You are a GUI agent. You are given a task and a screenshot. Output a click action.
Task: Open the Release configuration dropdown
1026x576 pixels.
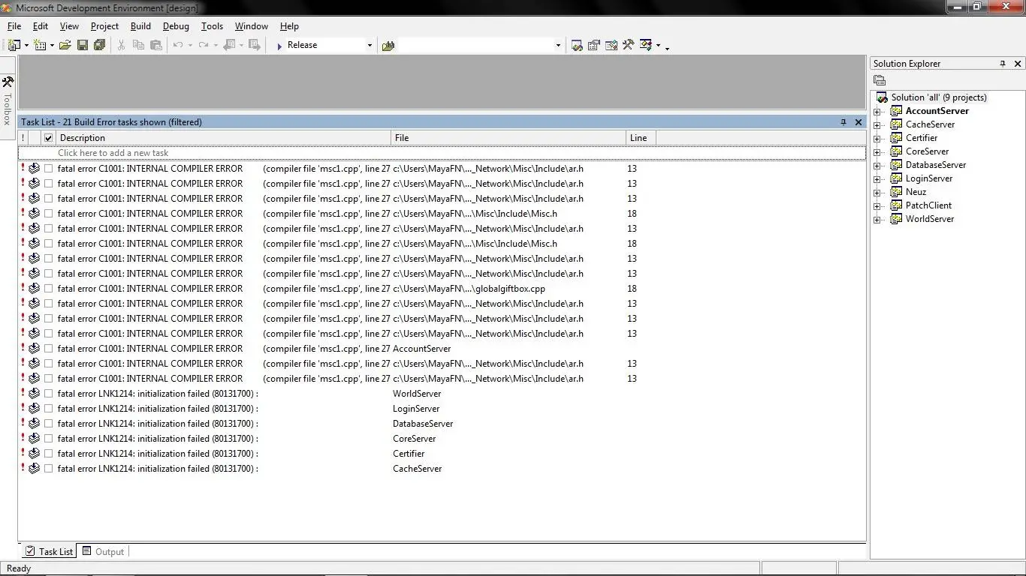click(370, 46)
